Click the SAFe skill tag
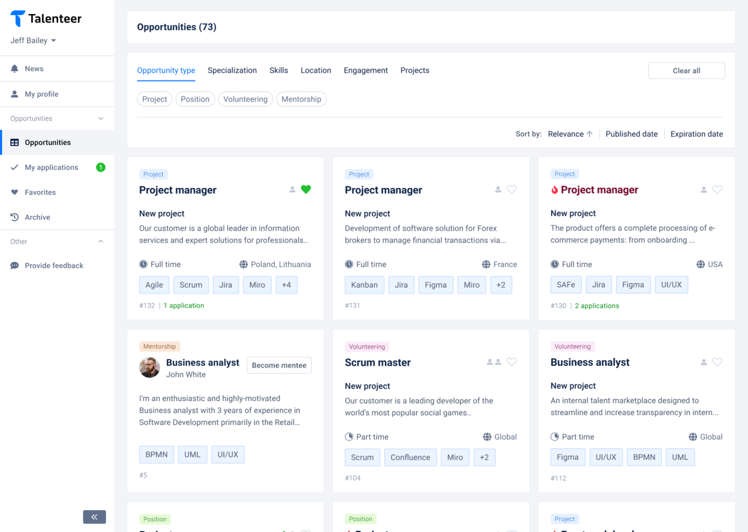 566,285
